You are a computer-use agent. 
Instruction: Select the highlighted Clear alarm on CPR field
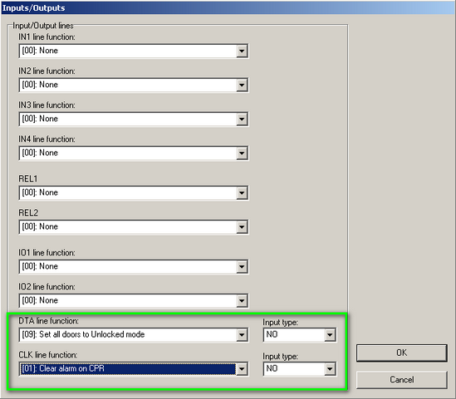128,369
